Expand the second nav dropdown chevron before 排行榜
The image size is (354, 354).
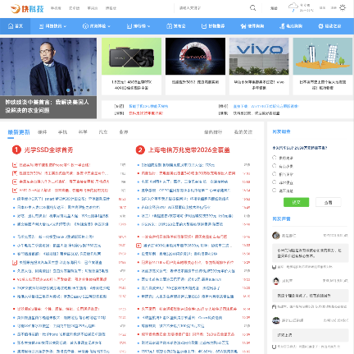(x=109, y=26)
